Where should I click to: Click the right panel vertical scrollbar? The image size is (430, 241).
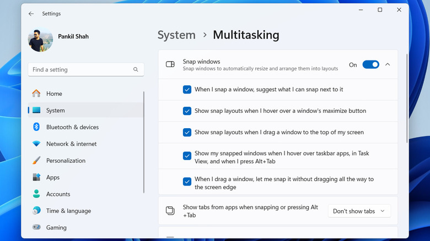pos(407,99)
